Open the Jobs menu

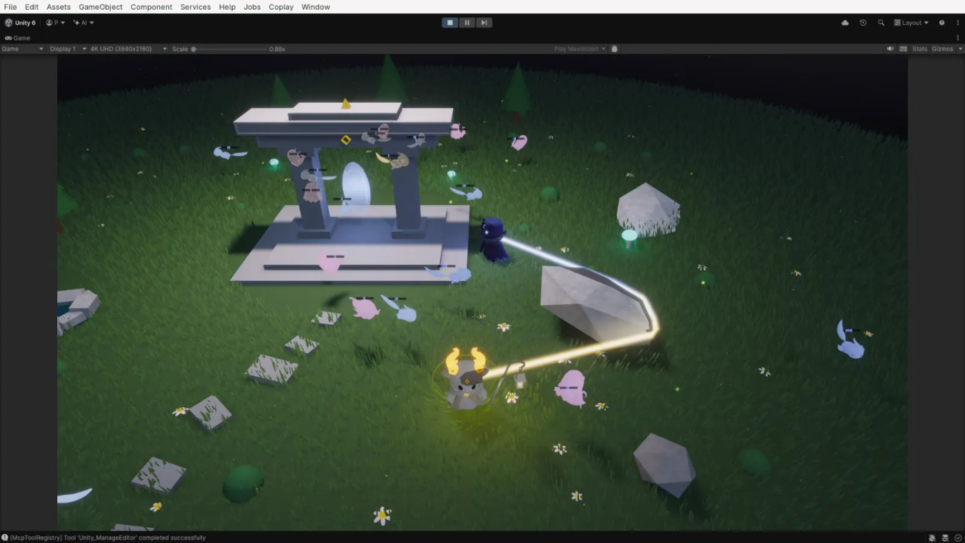(252, 7)
